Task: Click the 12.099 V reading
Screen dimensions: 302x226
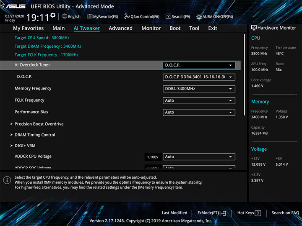Action: coord(258,164)
